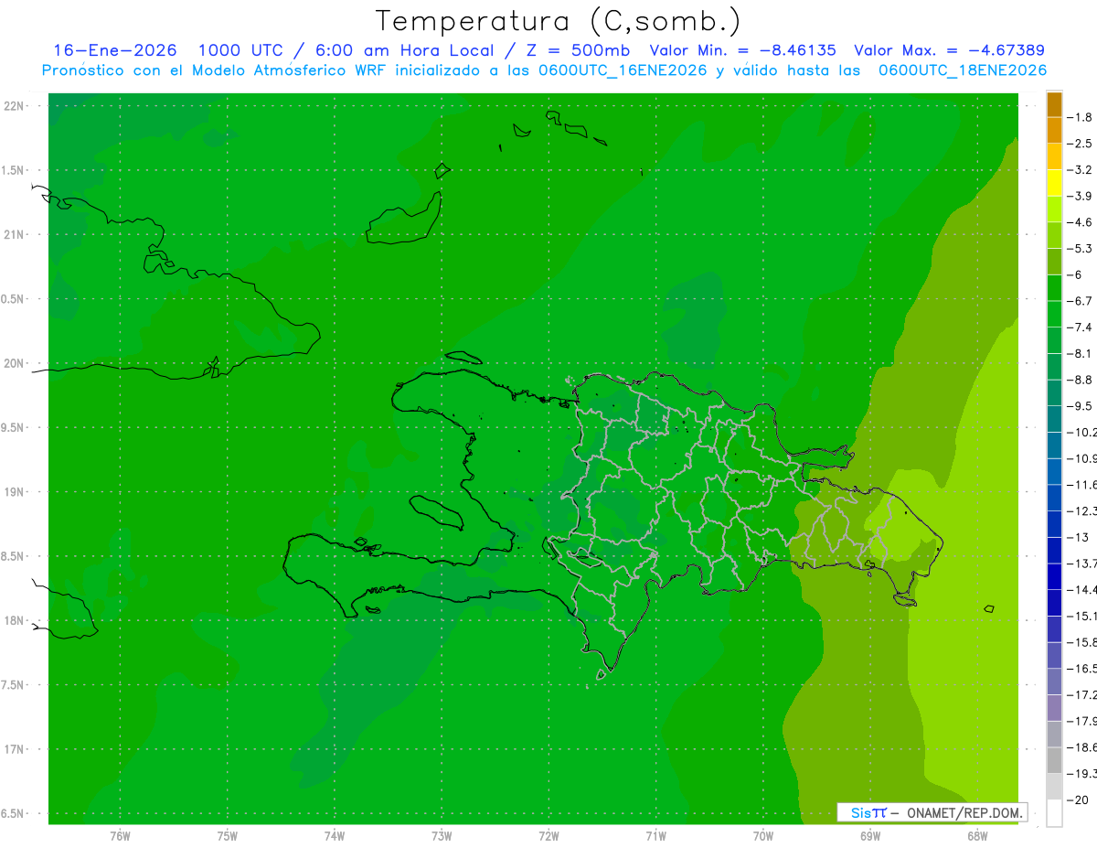Screen dimensions: 1097x848
Task: Click the "-20" colorbar label
Action: click(1077, 800)
